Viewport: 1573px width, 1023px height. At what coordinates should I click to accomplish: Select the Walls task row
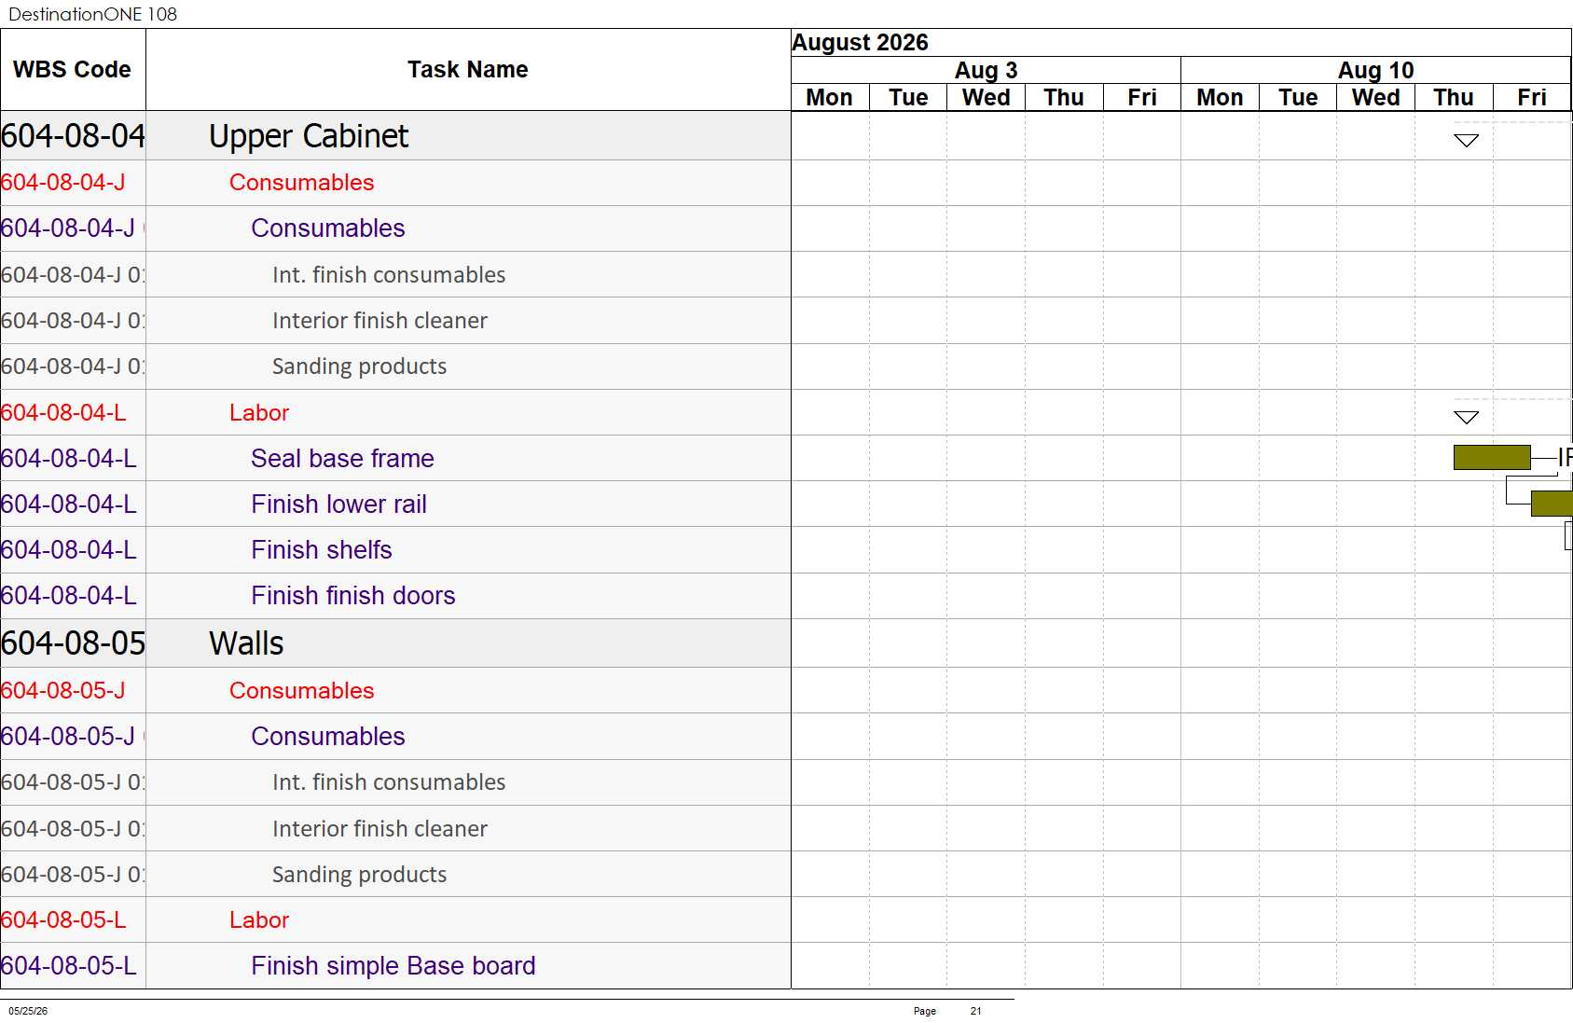[395, 643]
